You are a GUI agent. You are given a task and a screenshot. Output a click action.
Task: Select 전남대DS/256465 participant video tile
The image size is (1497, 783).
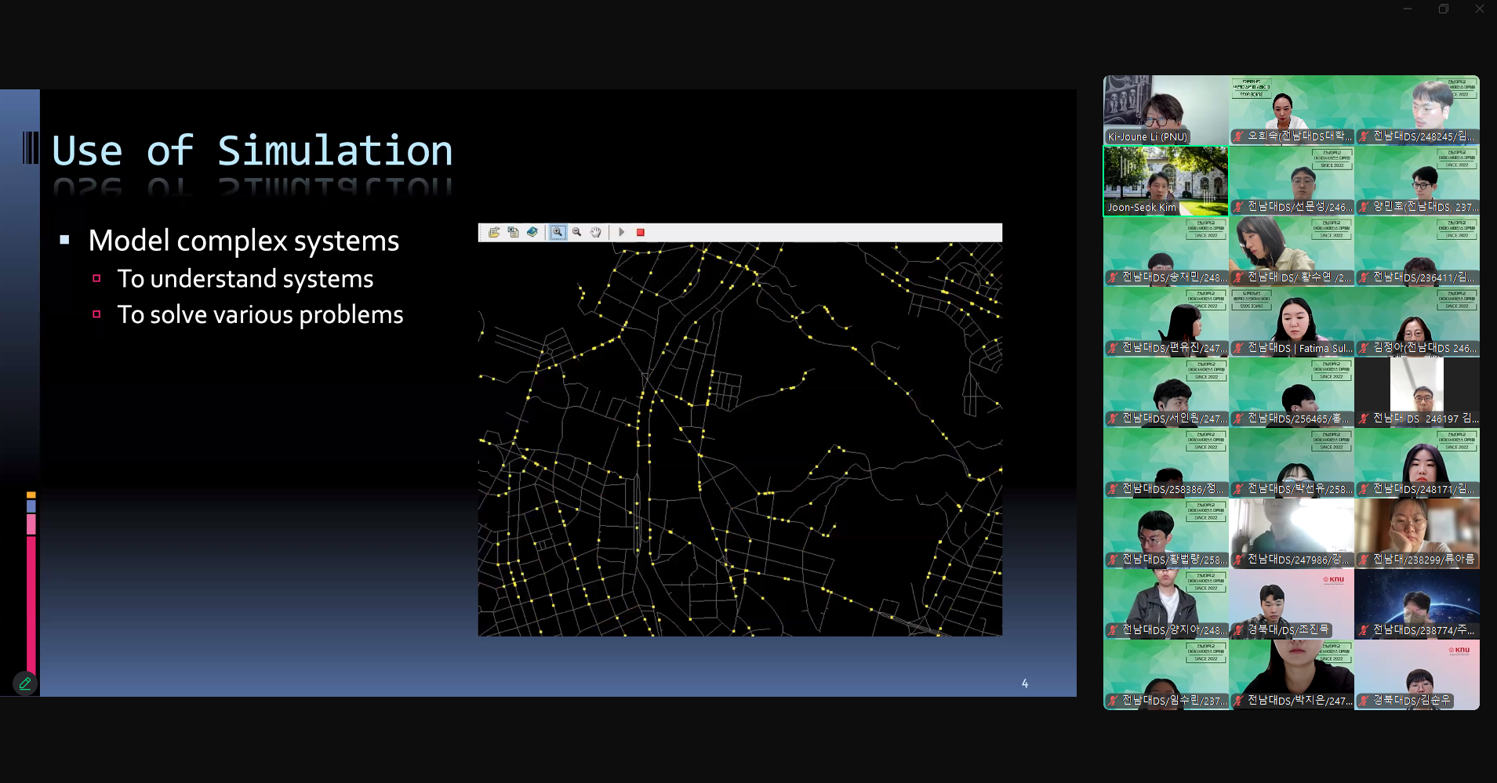[1292, 393]
